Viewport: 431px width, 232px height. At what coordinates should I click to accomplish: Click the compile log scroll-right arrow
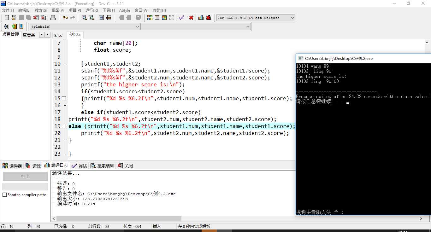point(421,218)
